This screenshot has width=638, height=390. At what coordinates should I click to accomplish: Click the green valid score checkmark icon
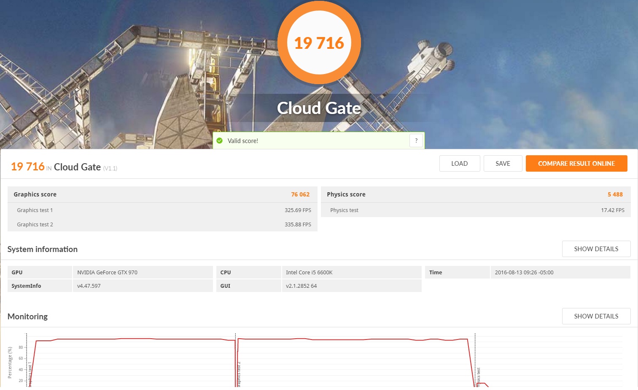click(220, 141)
